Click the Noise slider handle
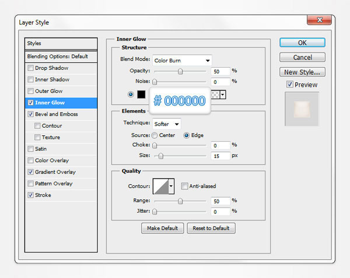350x278 pixels. tap(155, 82)
